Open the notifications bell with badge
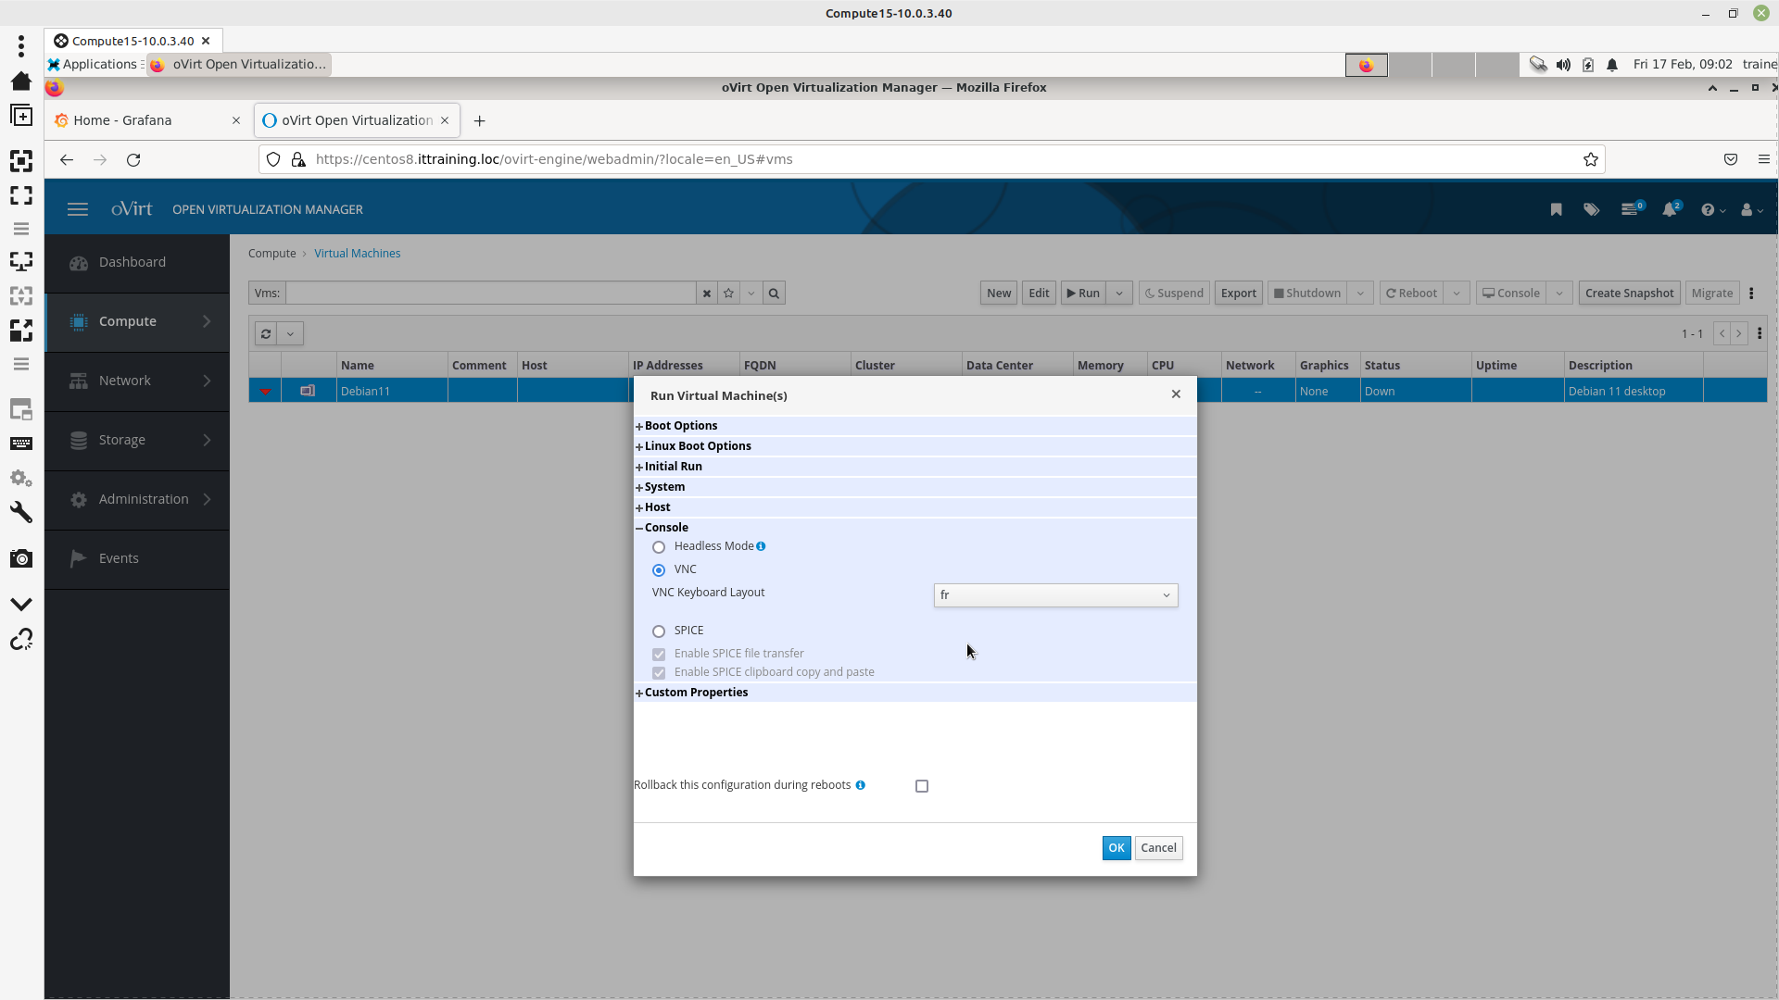1779x1000 pixels. (1670, 210)
